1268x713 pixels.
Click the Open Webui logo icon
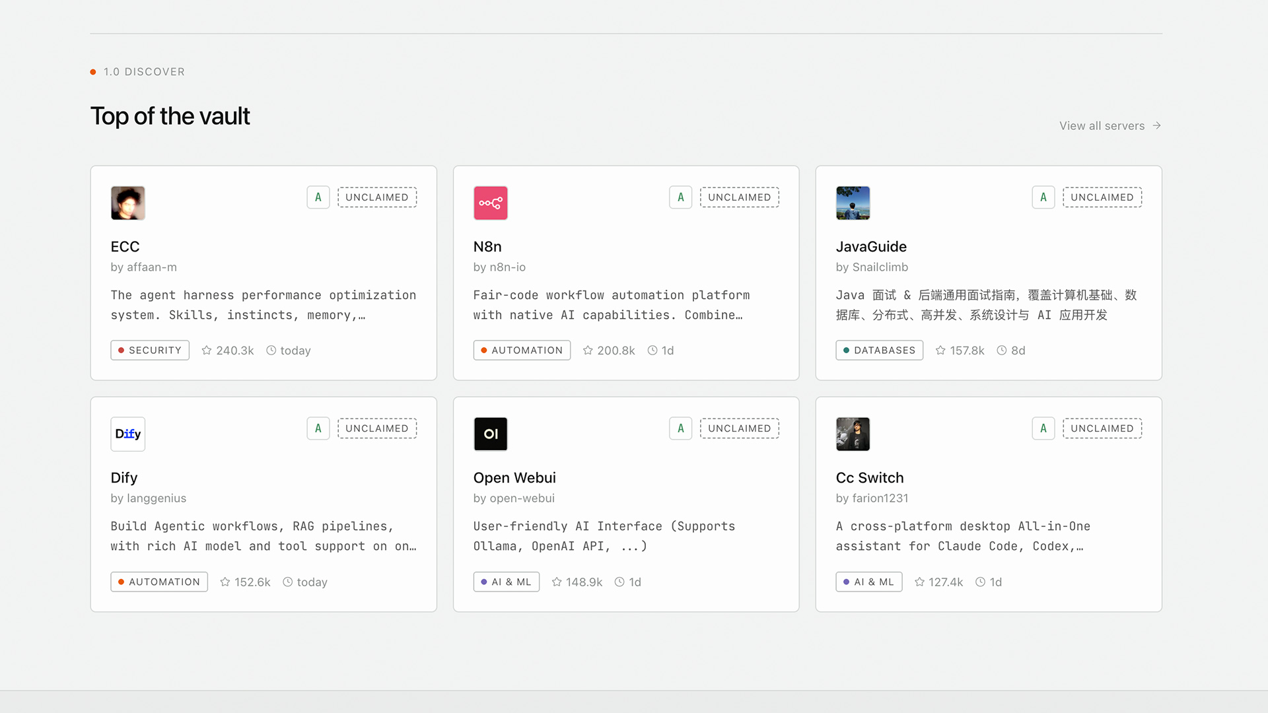point(490,434)
